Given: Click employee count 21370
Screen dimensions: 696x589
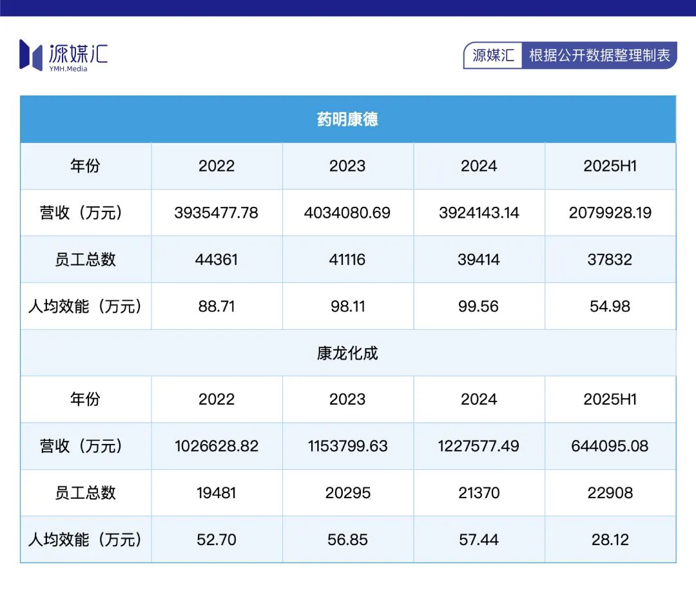Looking at the screenshot, I should coord(479,493).
